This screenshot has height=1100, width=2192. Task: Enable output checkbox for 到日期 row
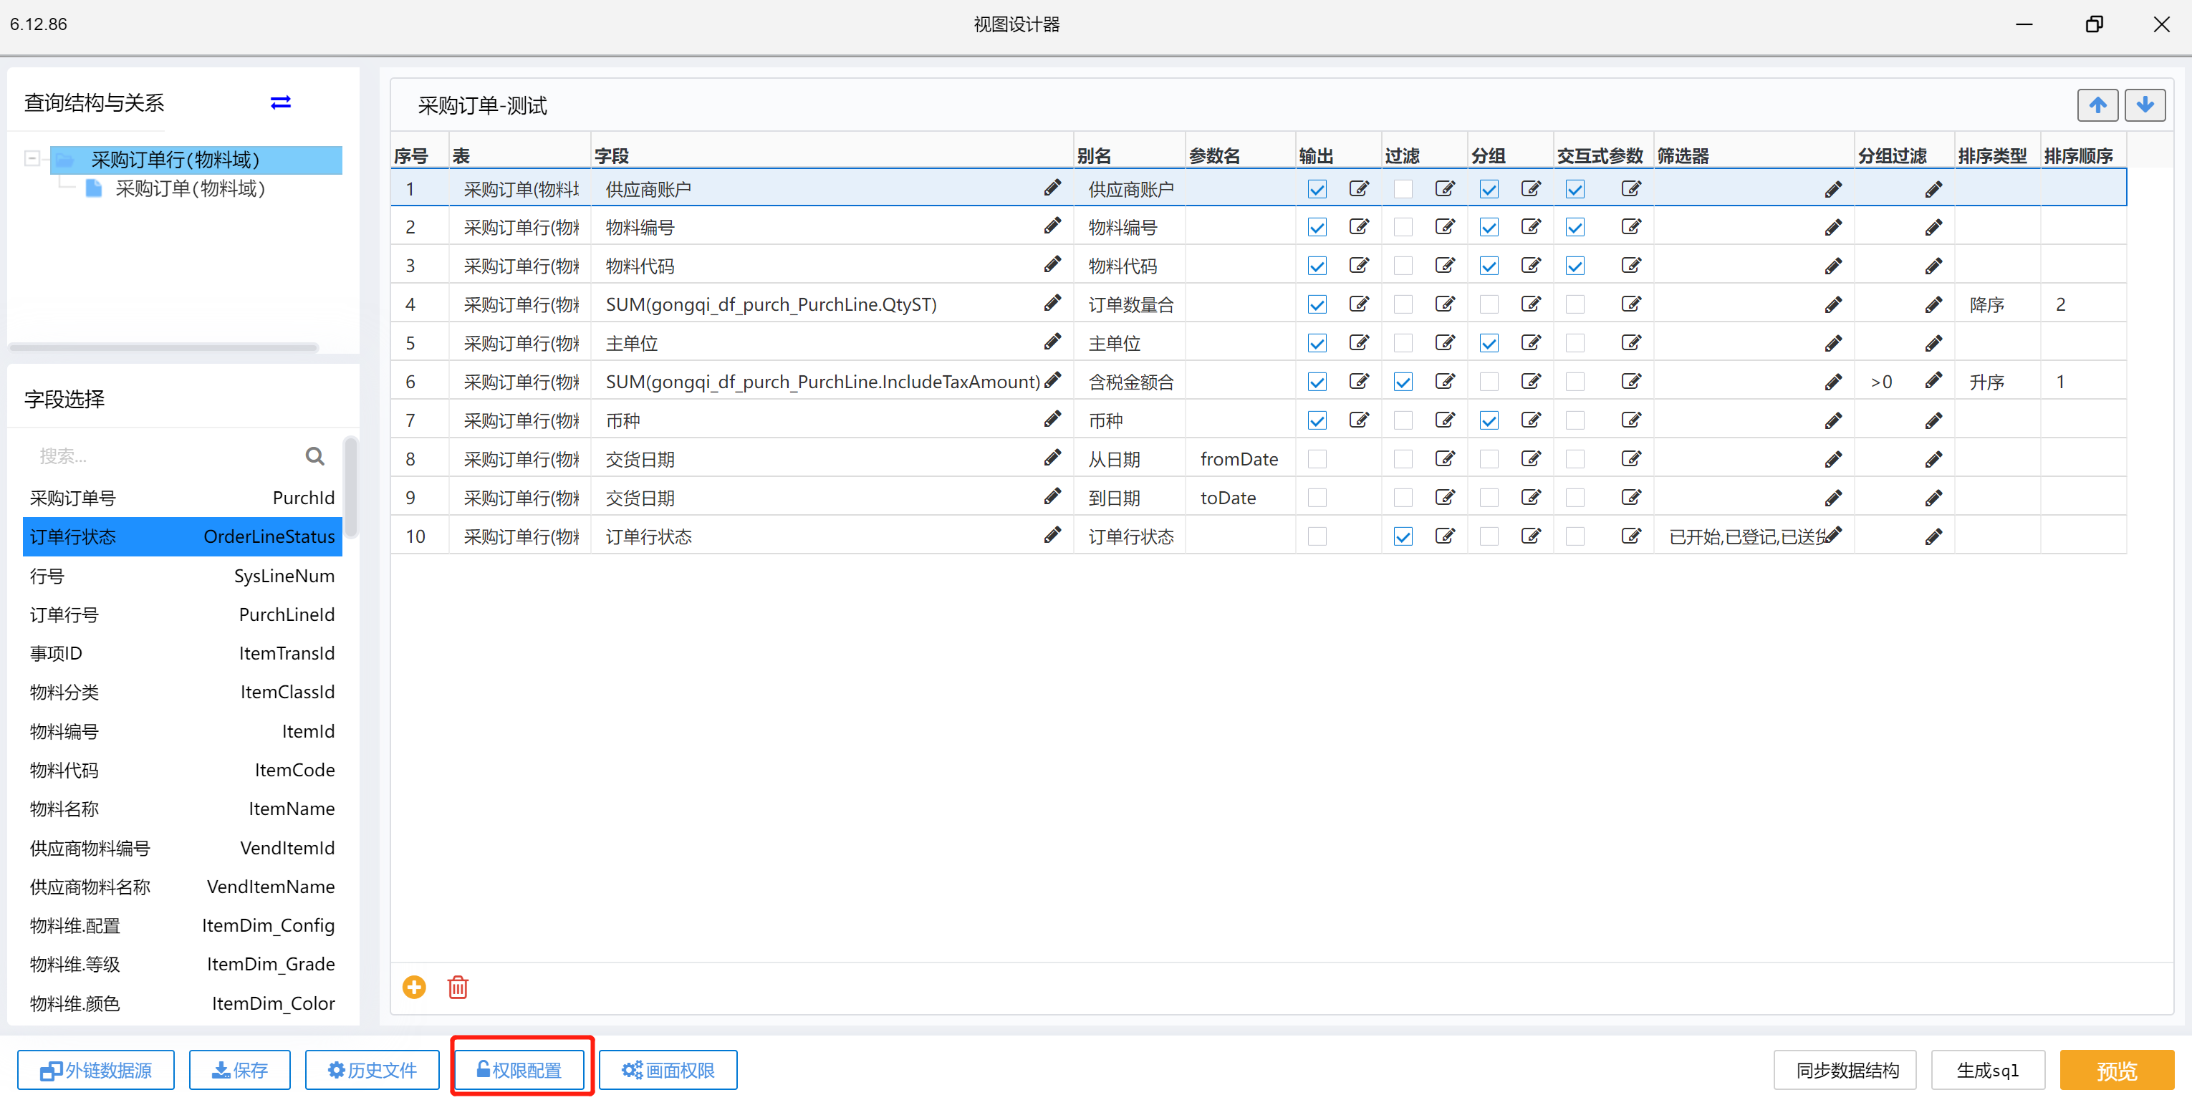pyautogui.click(x=1317, y=498)
